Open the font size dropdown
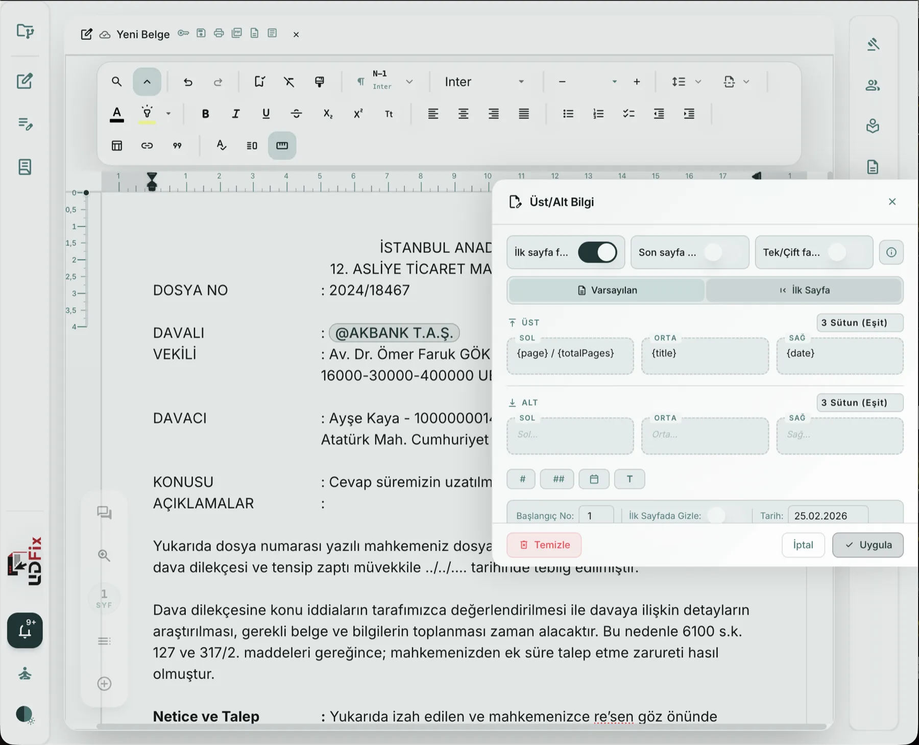The height and width of the screenshot is (745, 919). click(614, 82)
